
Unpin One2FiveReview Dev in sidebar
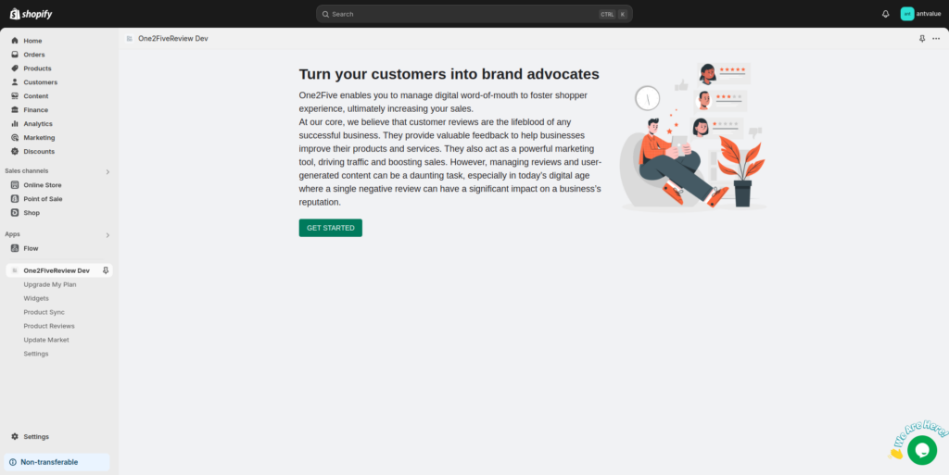(106, 270)
